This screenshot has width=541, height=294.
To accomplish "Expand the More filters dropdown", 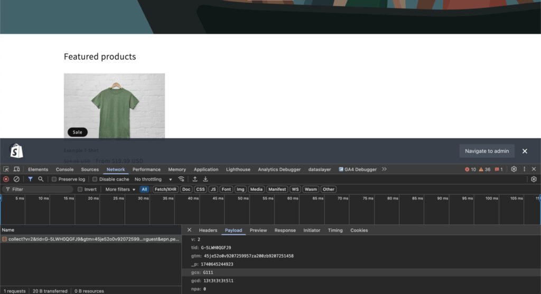I will [x=120, y=189].
